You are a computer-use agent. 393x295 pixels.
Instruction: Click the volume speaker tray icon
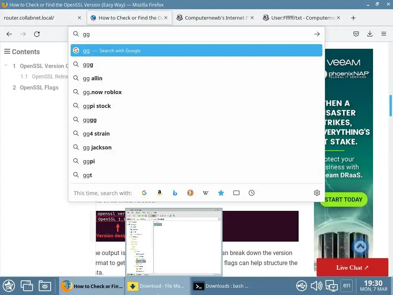(x=316, y=286)
